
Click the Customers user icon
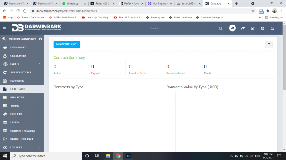5,56
